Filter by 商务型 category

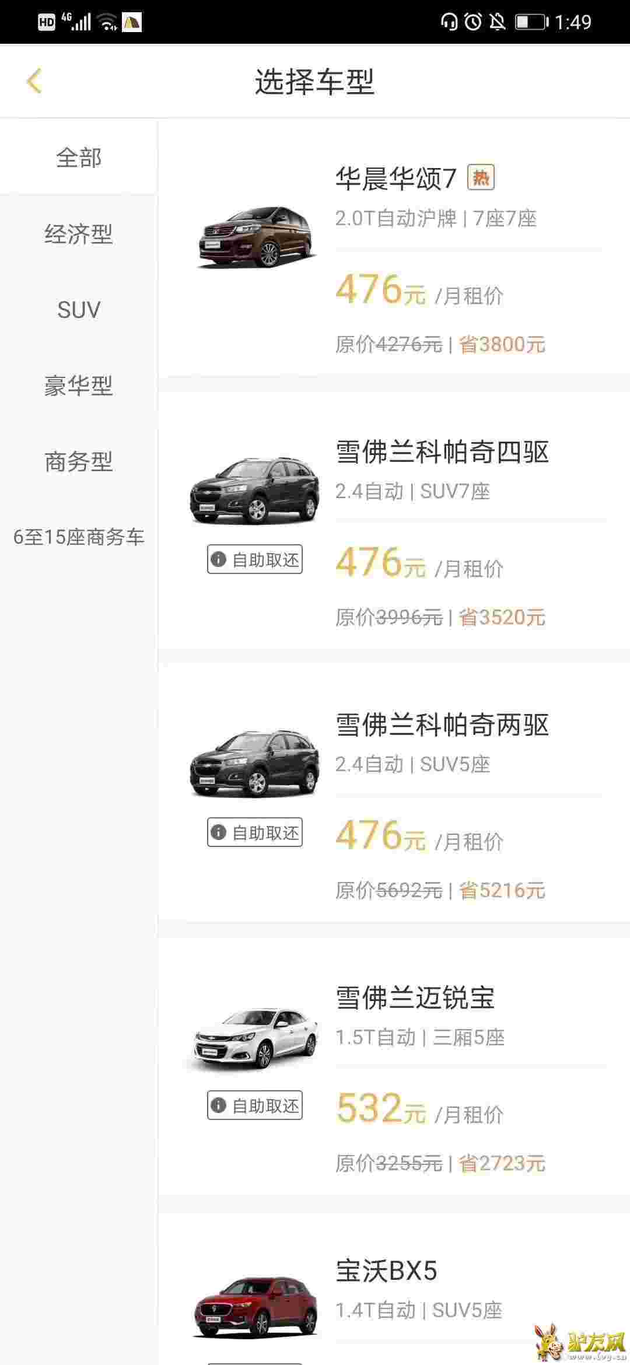[79, 461]
